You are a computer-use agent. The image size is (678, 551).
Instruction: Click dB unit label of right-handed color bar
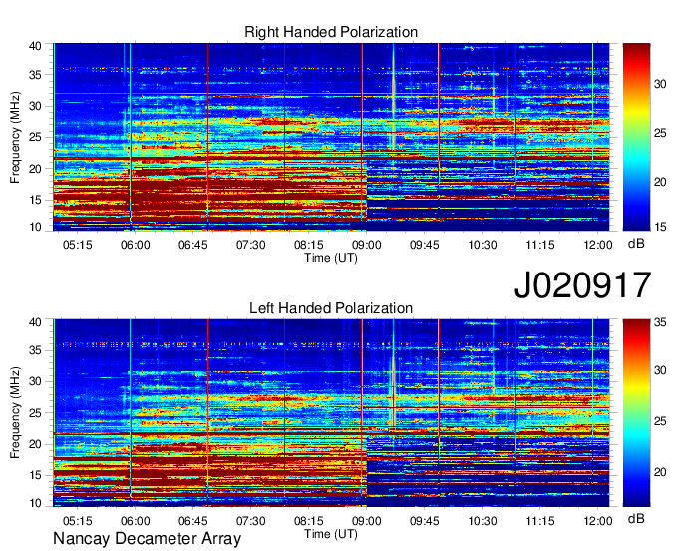(636, 244)
